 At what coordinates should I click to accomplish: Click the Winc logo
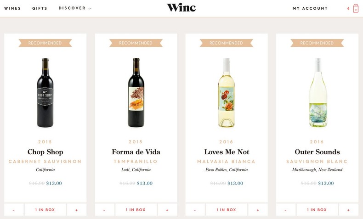[181, 8]
